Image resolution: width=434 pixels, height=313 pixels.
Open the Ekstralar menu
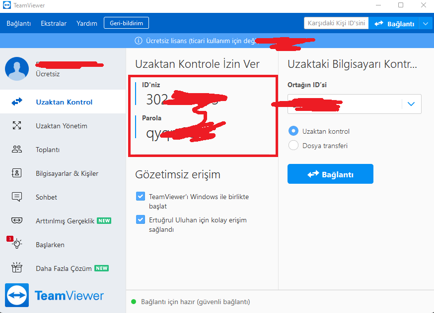(54, 23)
